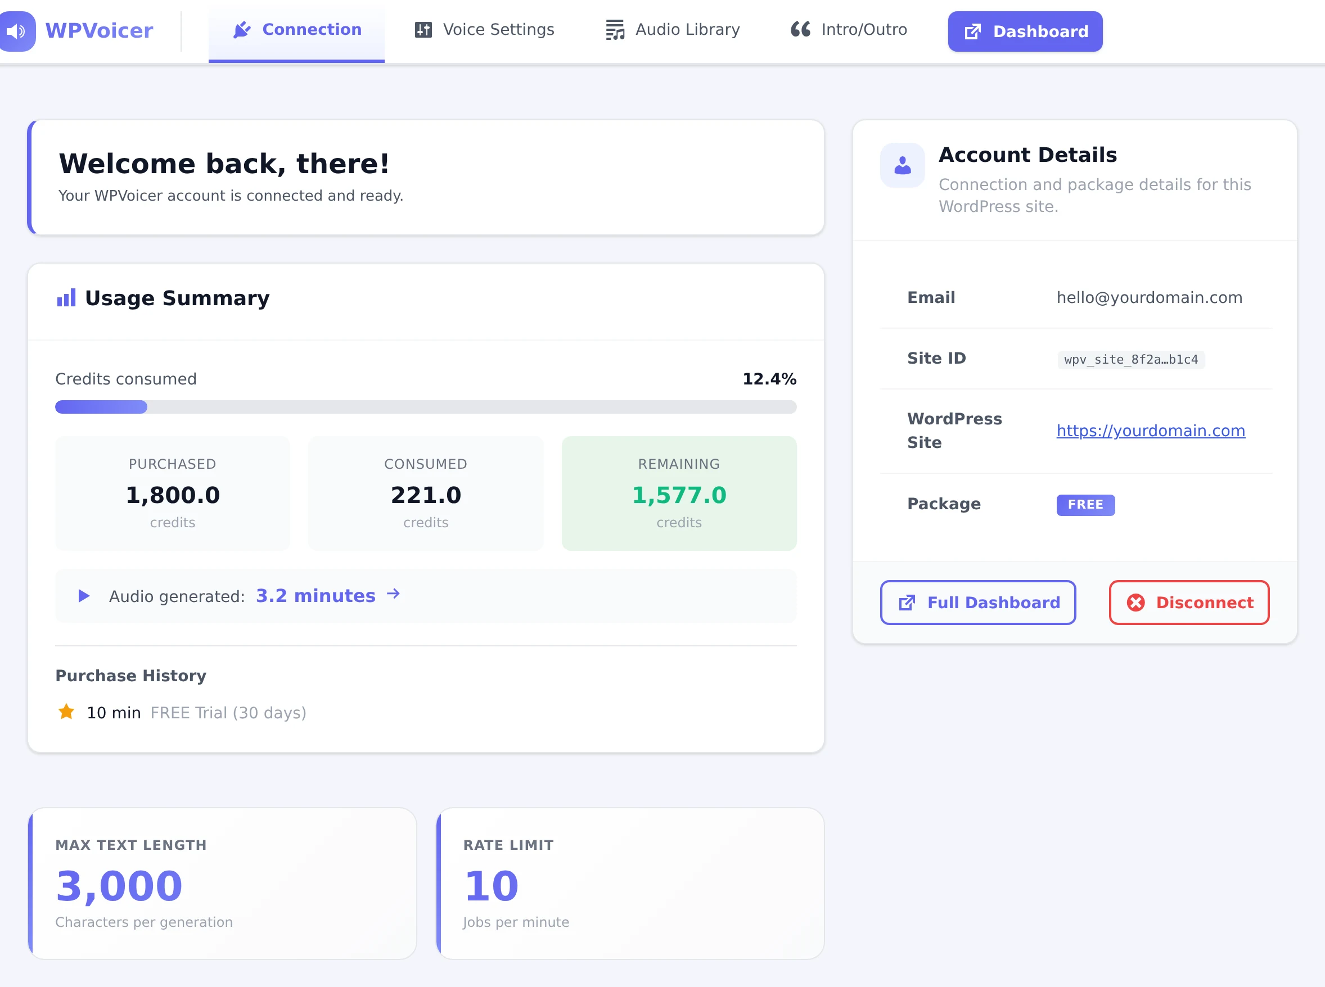Click the WPVoicer speaker logo icon
The width and height of the screenshot is (1325, 987).
[16, 30]
